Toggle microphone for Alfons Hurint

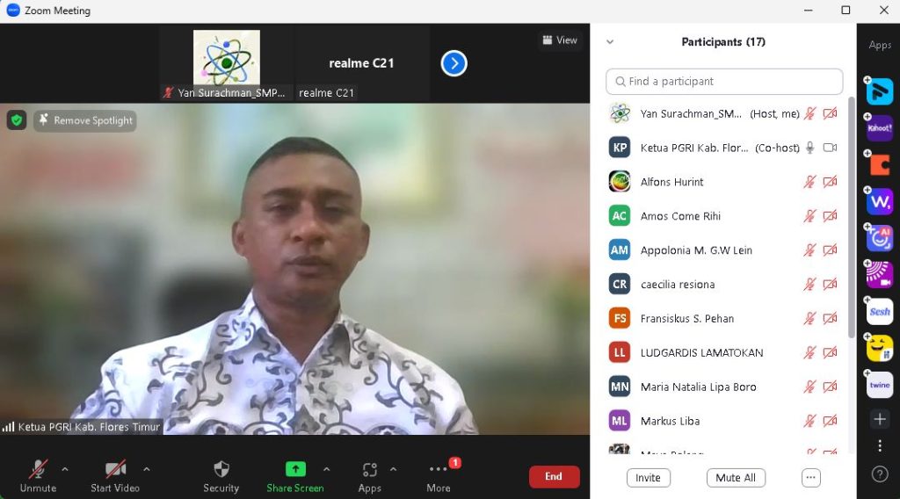tap(809, 182)
